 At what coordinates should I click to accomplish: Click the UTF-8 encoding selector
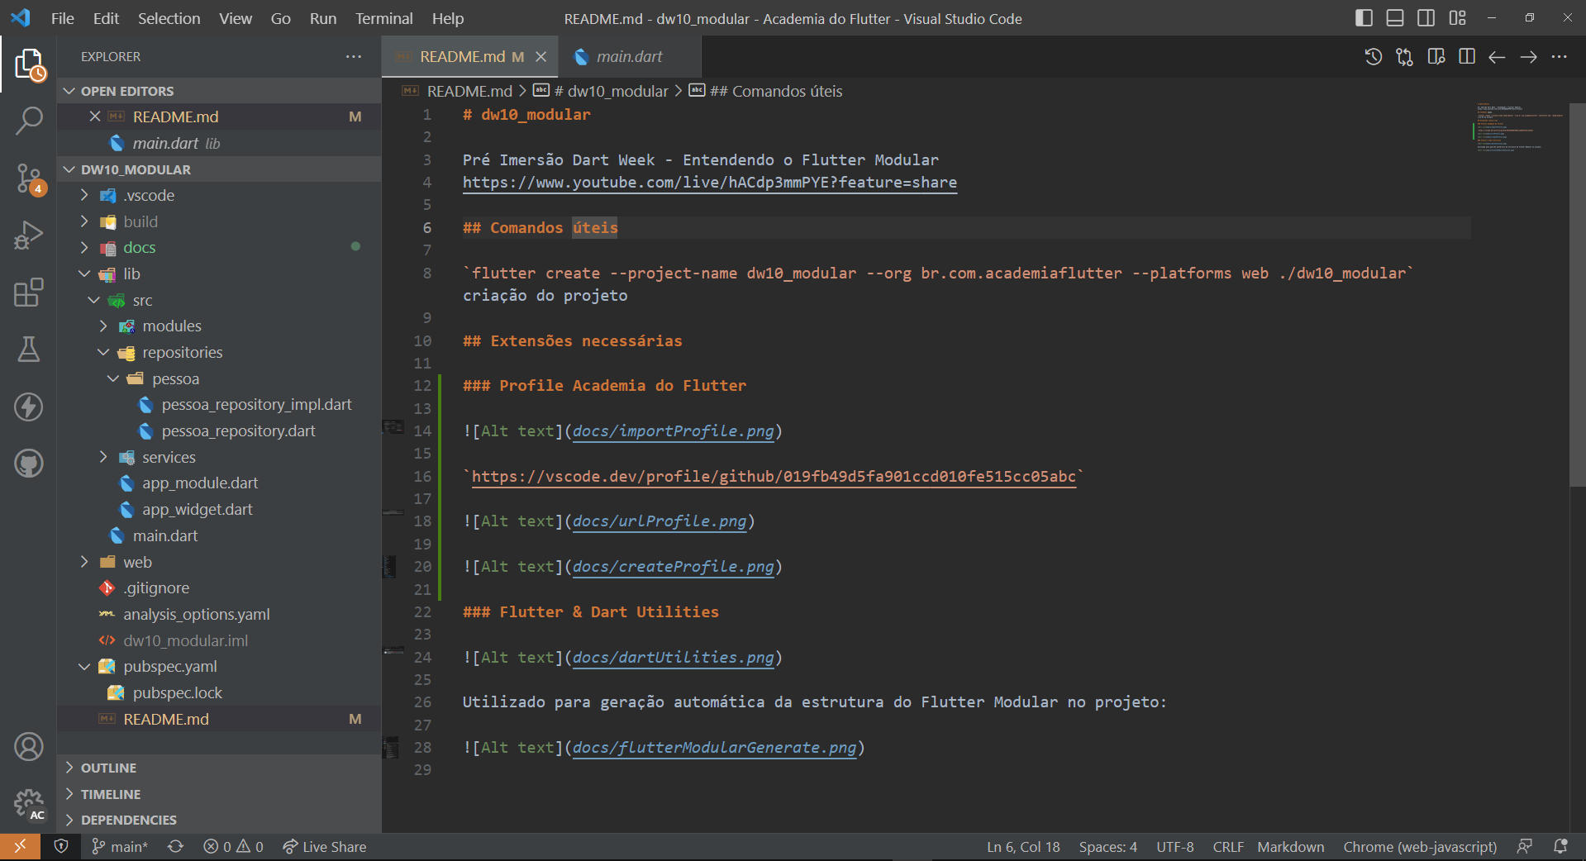pyautogui.click(x=1174, y=847)
